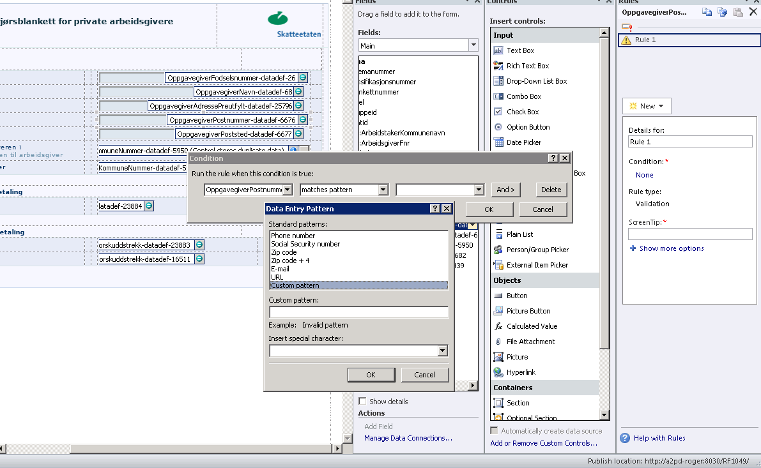Open the condition field dropdown OppgavegiverPostnummer

click(x=288, y=190)
